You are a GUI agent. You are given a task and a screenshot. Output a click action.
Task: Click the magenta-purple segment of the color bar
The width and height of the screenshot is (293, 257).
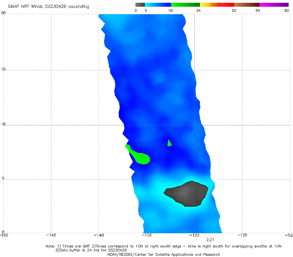click(x=274, y=5)
